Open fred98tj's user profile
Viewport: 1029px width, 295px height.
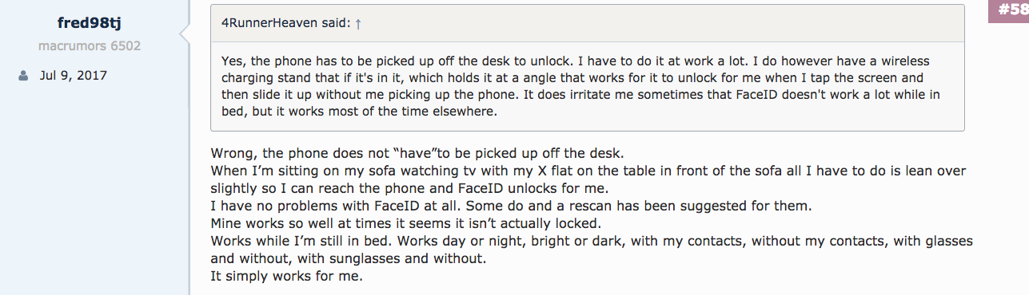[90, 22]
